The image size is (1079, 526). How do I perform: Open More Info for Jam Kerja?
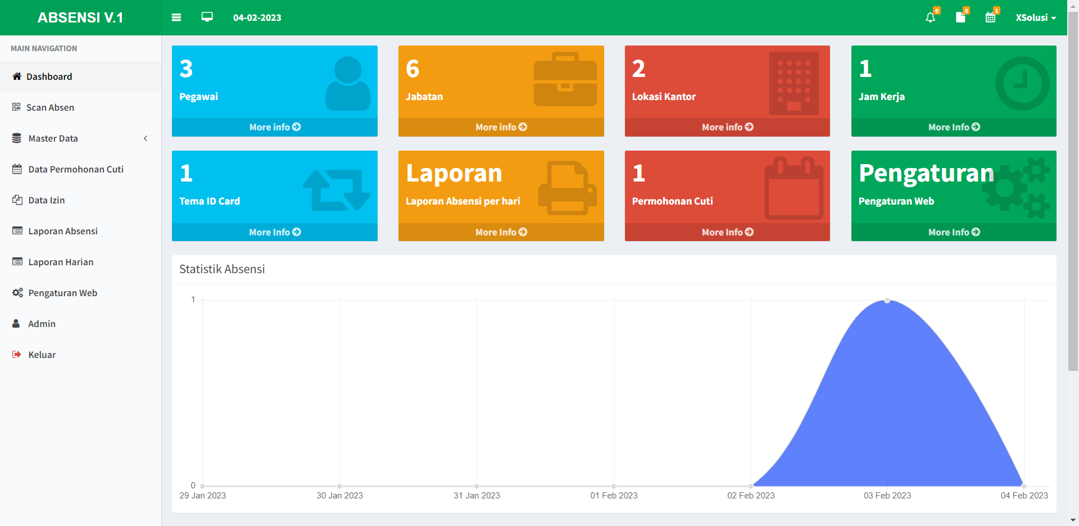pyautogui.click(x=954, y=127)
